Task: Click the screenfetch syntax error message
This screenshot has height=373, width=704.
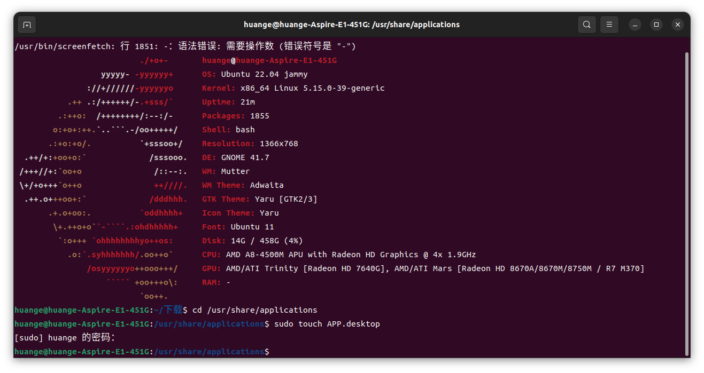Action: [x=185, y=46]
